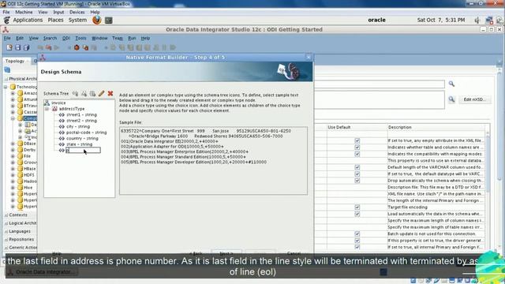Image resolution: width=505 pixels, height=284 pixels.
Task: Open the Tools menu
Action: coord(80,38)
